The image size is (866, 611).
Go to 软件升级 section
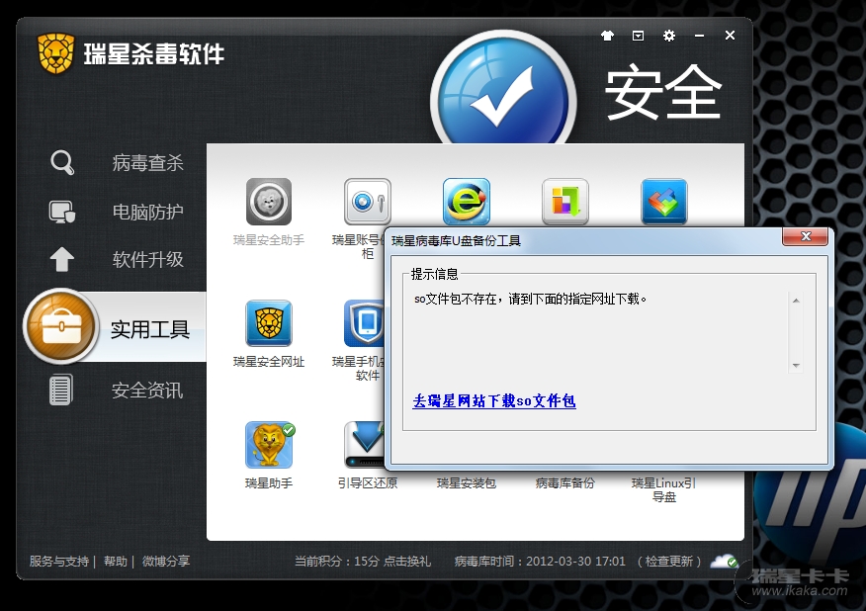(147, 259)
